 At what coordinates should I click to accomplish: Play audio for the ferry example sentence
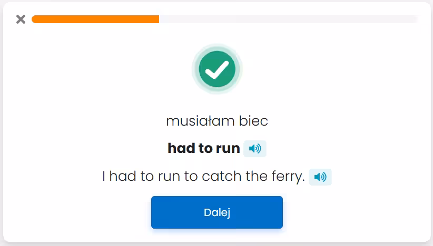click(x=320, y=177)
